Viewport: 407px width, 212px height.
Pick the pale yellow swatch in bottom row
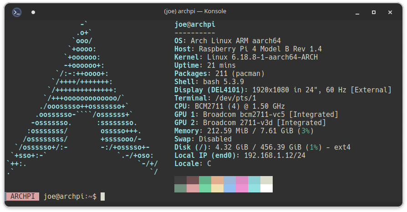[x=217, y=188]
